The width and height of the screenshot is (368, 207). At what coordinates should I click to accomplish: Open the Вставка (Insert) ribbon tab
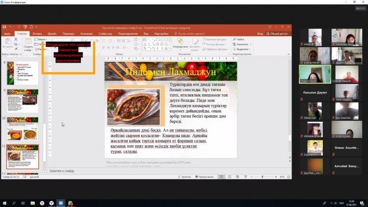pos(37,33)
